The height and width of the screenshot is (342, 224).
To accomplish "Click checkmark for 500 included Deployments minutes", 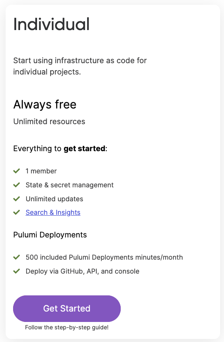I will [17, 257].
